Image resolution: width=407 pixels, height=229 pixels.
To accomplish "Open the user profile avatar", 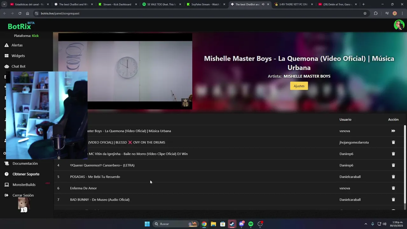I will [399, 25].
